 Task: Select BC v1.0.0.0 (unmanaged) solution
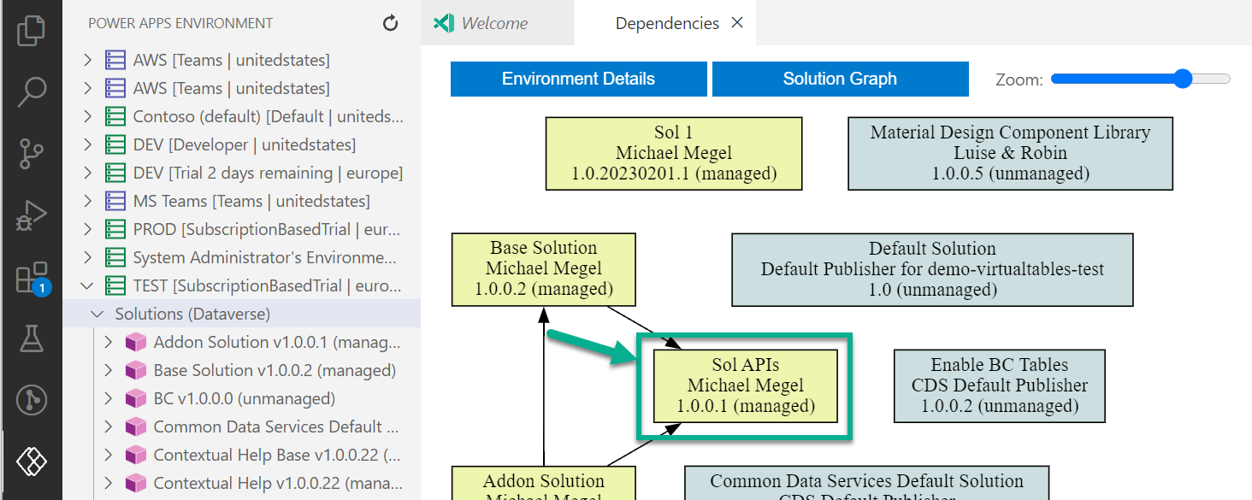coord(244,399)
